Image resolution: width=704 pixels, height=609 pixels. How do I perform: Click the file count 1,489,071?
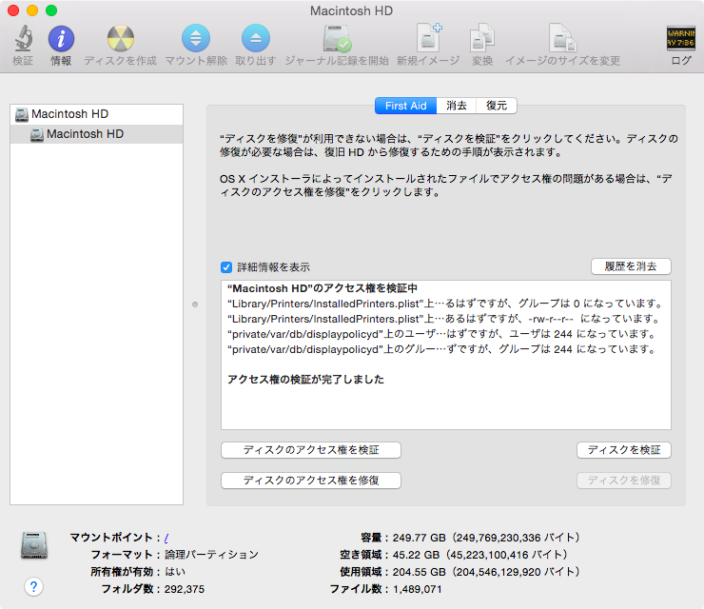coord(417,589)
